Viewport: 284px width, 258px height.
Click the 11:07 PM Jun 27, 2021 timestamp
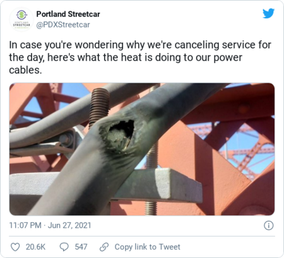50,225
